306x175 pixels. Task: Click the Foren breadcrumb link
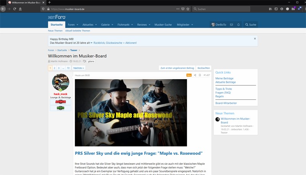point(51,50)
